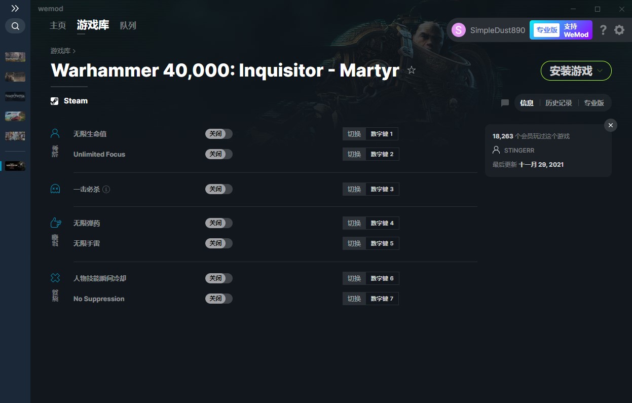The width and height of the screenshot is (632, 403).
Task: Toggle Unlimited Focus switch
Action: pyautogui.click(x=219, y=154)
